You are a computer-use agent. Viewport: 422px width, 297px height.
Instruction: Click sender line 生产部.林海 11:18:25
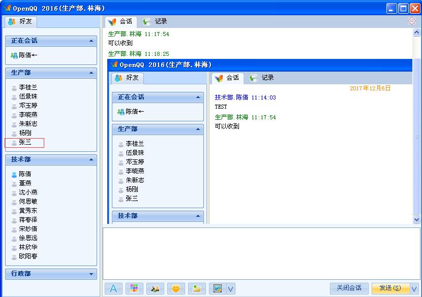(139, 54)
